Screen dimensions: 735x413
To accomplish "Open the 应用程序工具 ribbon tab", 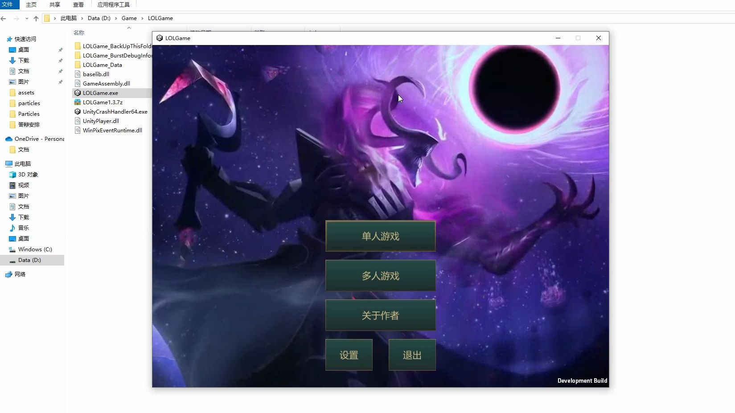I will [113, 5].
